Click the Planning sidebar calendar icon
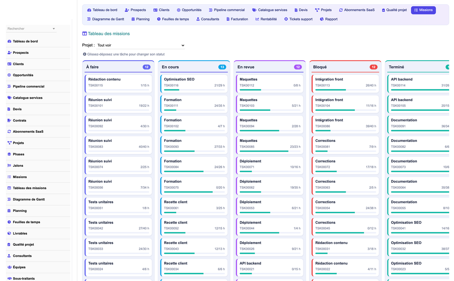 pyautogui.click(x=9, y=211)
